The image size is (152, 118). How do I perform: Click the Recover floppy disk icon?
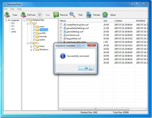(56, 15)
